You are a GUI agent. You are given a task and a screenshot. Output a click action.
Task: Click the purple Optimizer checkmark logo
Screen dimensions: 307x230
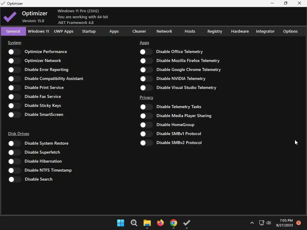[x=10, y=17]
